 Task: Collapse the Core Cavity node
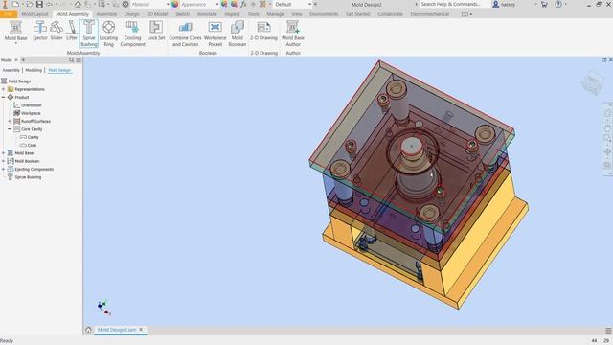point(10,129)
